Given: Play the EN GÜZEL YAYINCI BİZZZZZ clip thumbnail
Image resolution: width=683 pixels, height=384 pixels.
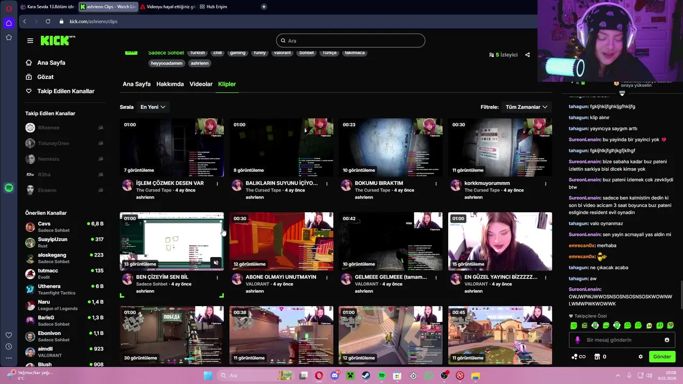Looking at the screenshot, I should click(500, 242).
